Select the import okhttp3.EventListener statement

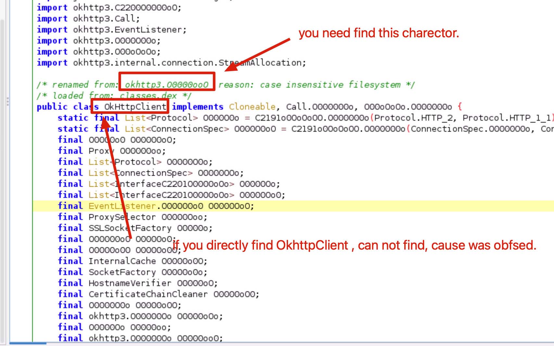[x=112, y=30]
